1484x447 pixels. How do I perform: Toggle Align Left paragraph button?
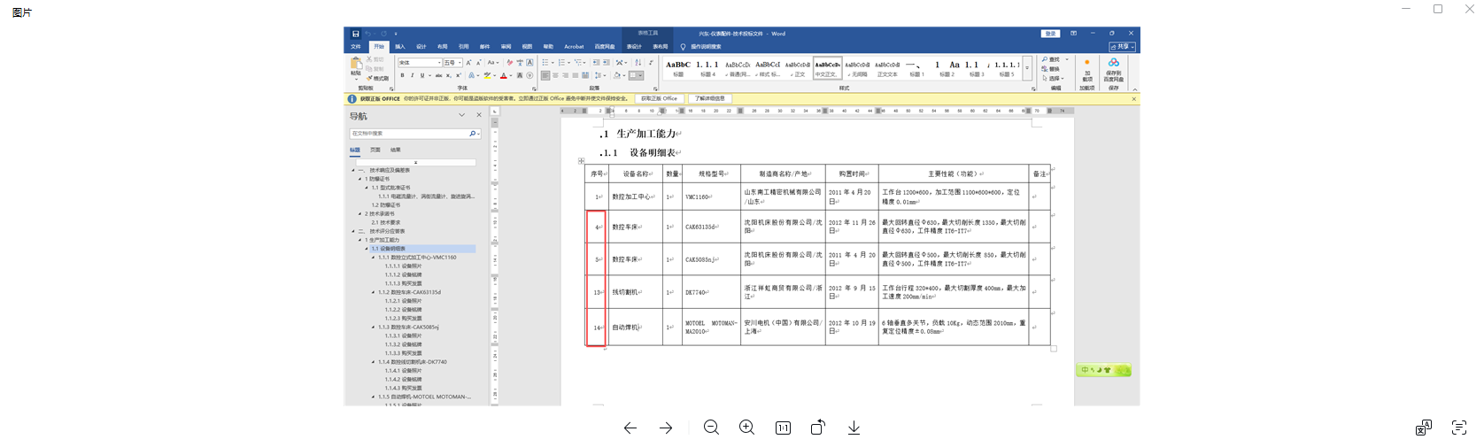(545, 75)
